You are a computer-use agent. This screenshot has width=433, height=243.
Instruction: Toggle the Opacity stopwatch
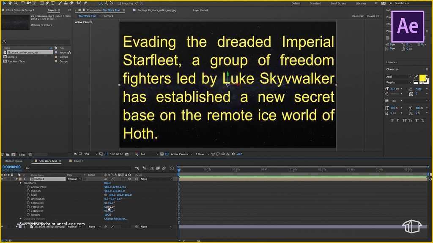(28, 215)
